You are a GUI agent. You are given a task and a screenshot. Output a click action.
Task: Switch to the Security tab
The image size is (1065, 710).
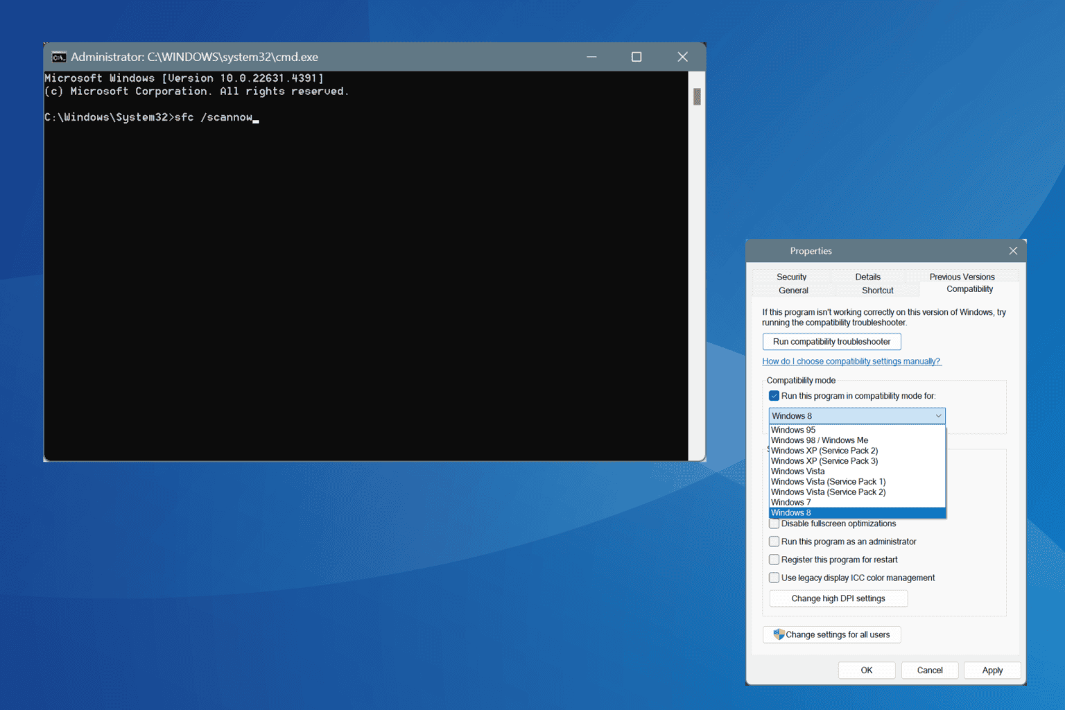click(x=791, y=277)
